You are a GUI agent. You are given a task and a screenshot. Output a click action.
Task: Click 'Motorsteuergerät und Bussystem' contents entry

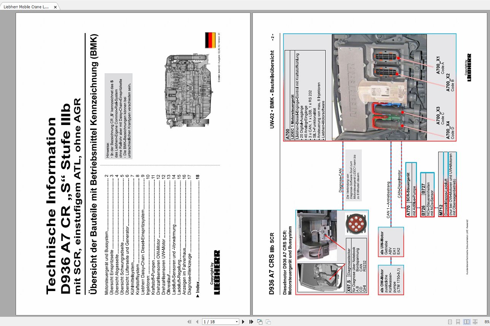(107, 234)
